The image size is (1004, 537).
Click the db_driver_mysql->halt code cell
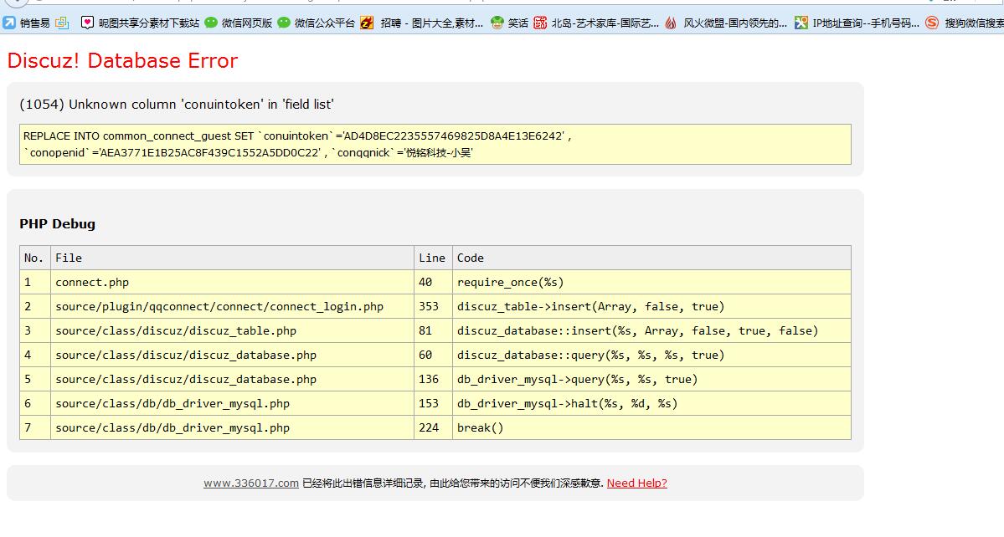point(567,403)
